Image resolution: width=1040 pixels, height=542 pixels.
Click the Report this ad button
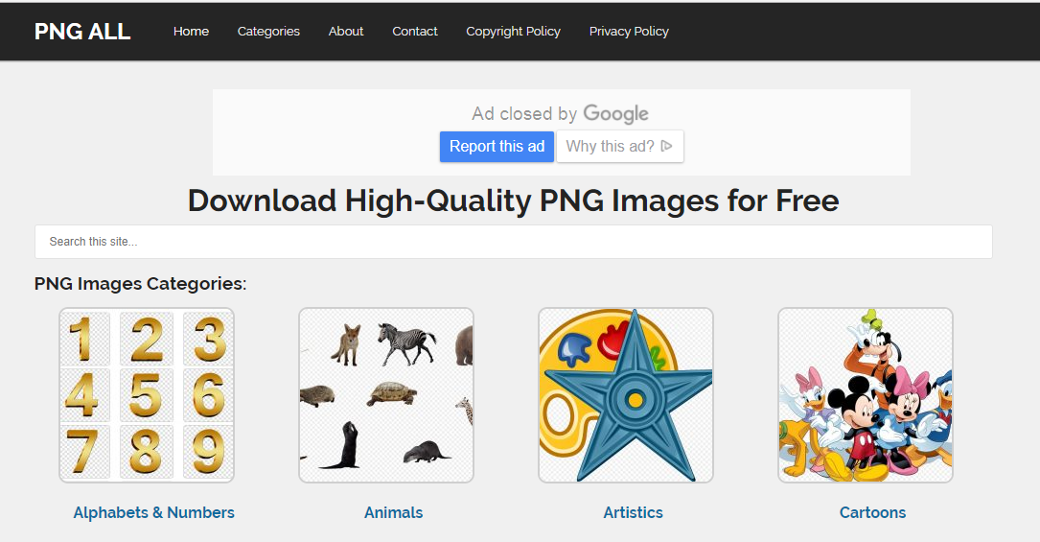click(497, 147)
